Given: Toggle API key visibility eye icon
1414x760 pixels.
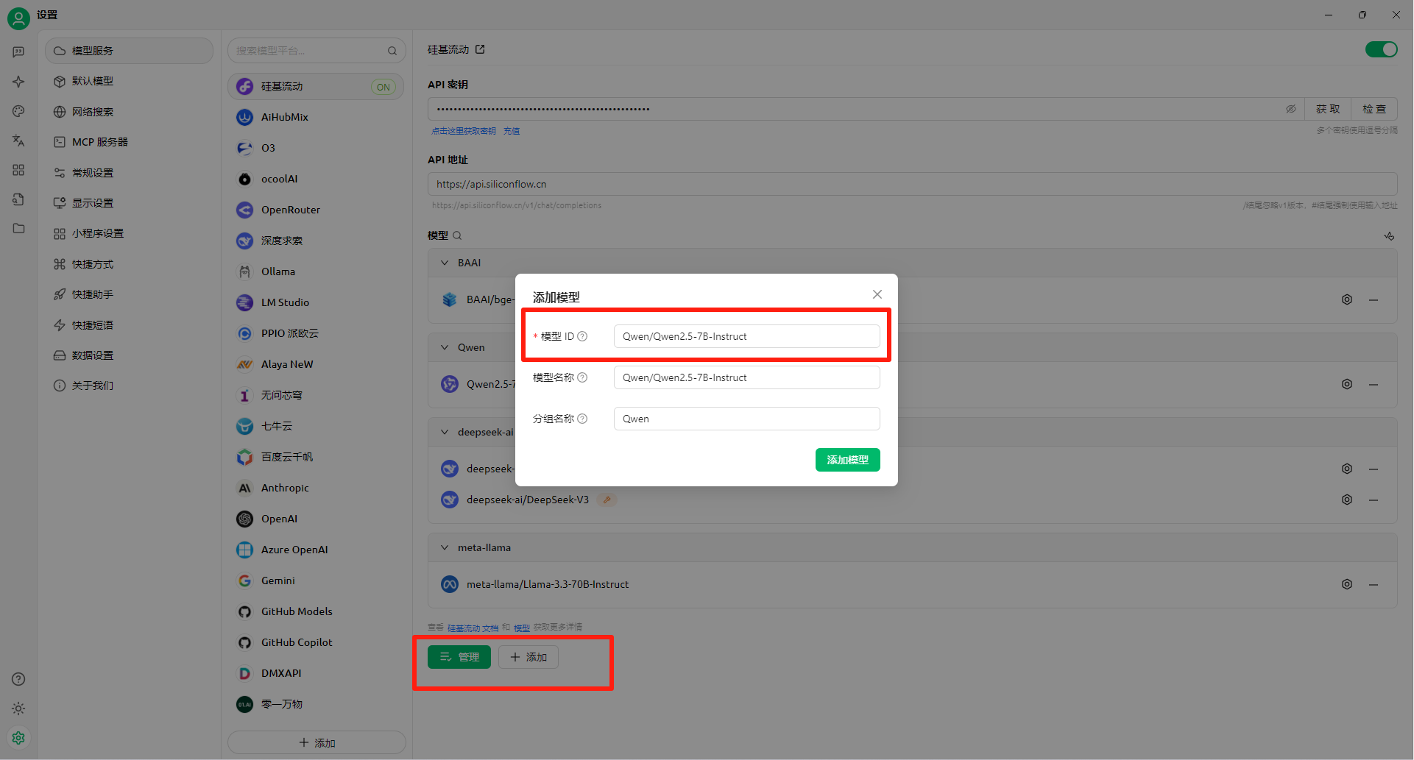Looking at the screenshot, I should (1290, 109).
